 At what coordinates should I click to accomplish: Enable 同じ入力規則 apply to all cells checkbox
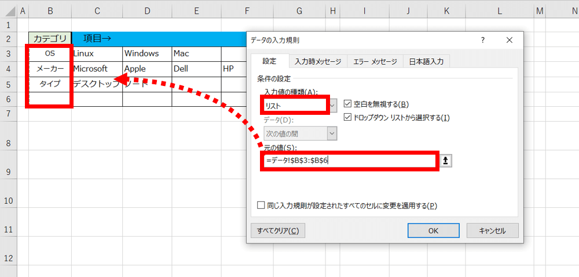click(261, 205)
